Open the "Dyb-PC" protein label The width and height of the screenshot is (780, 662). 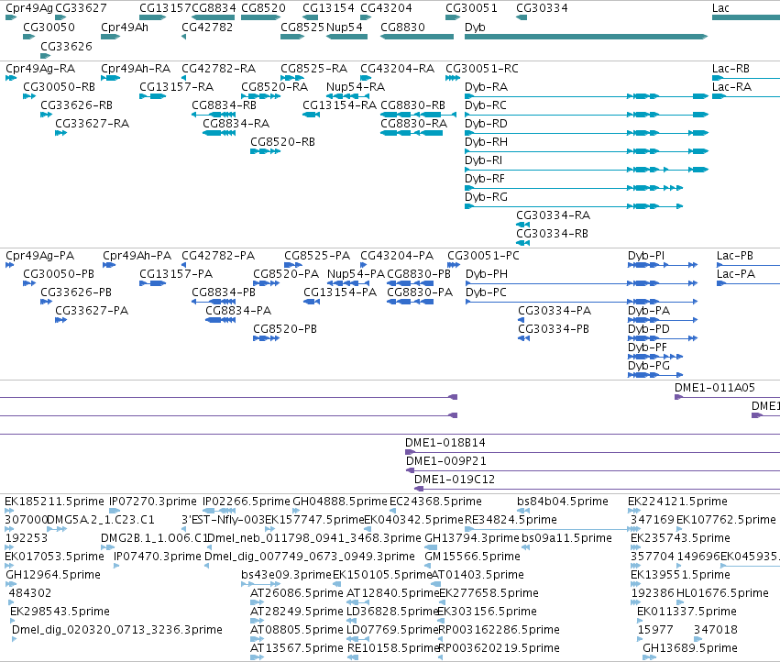[486, 292]
